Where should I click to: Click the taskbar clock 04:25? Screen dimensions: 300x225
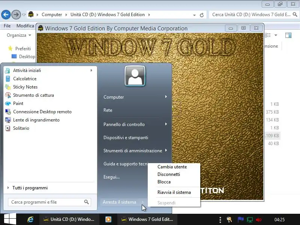[279, 220]
